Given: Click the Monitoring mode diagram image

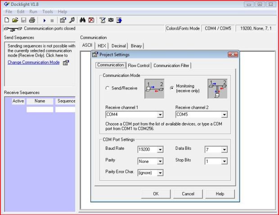Looking at the screenshot, I should [x=217, y=89].
